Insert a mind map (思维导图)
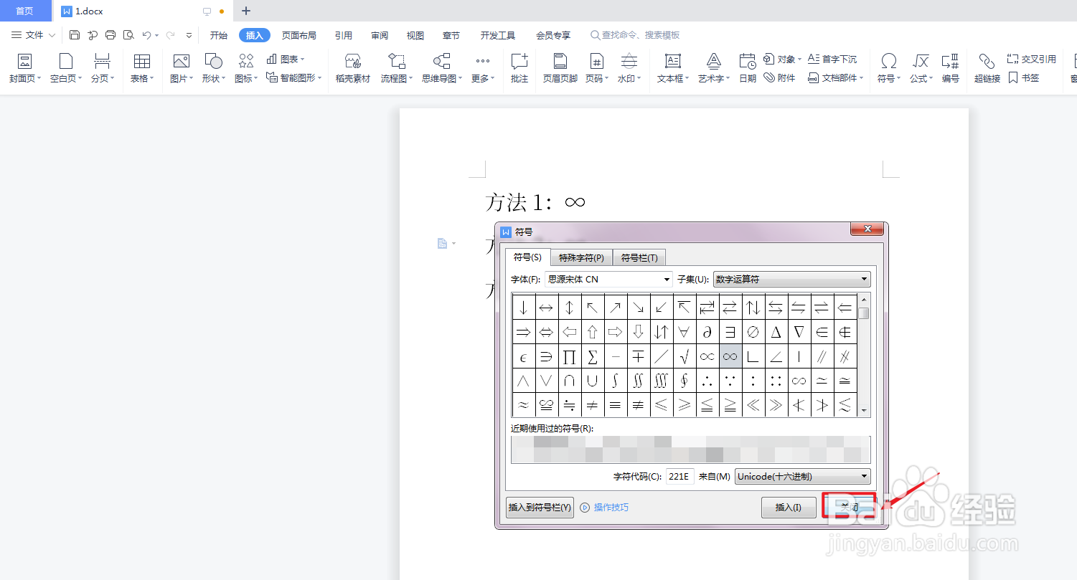 [441, 69]
